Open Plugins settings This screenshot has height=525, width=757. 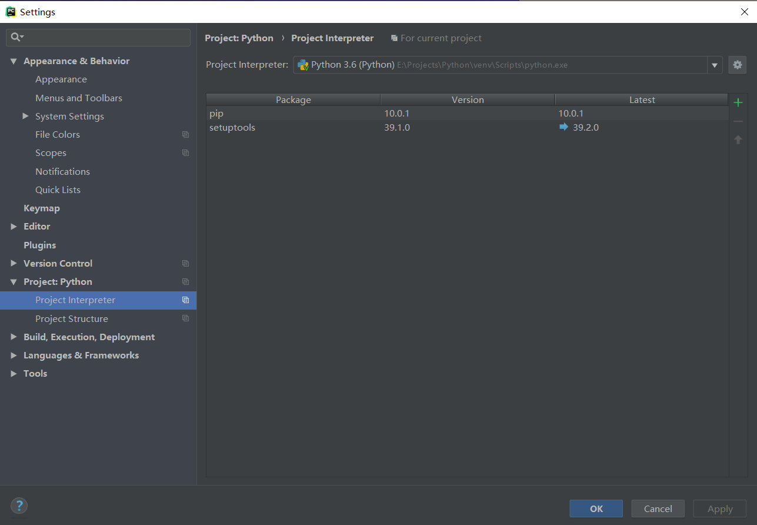(x=40, y=245)
